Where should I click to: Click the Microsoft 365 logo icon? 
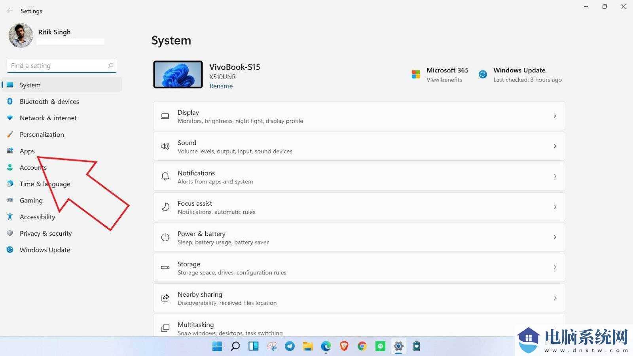coord(416,74)
